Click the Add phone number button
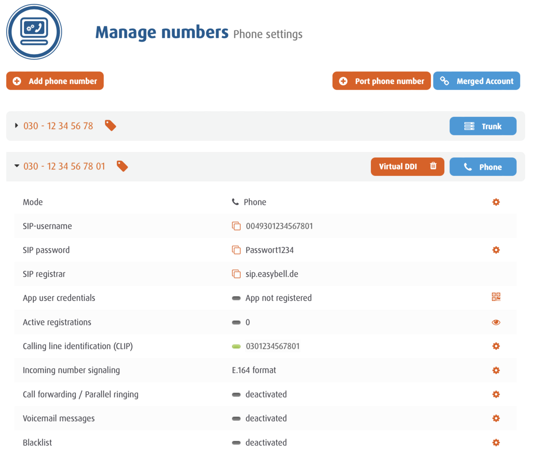Viewport: 533px width, 462px height. 55,81
